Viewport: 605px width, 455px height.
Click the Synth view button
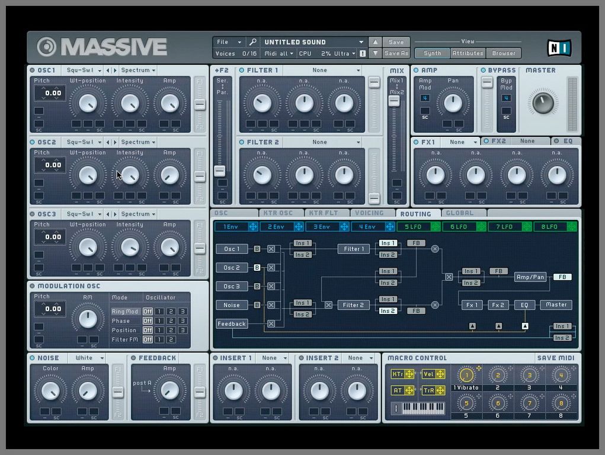pos(432,53)
